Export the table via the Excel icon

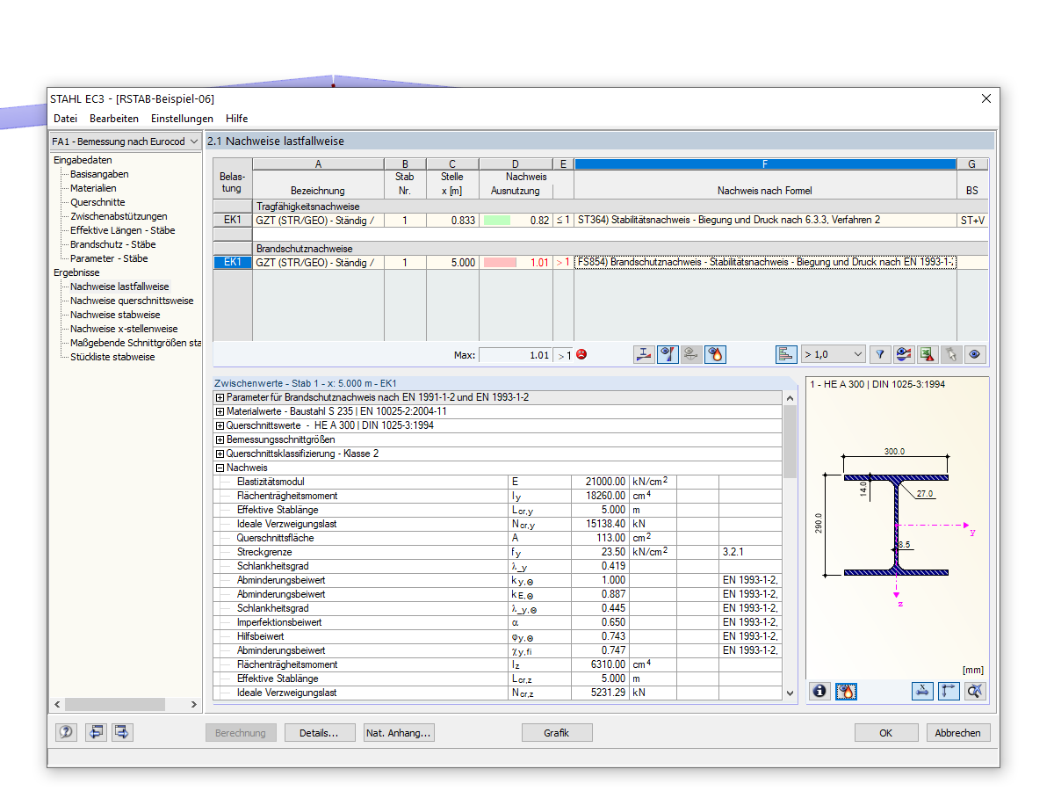pyautogui.click(x=927, y=354)
